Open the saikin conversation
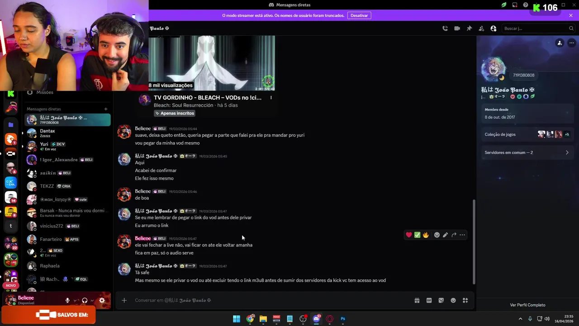579x326 pixels. click(67, 173)
